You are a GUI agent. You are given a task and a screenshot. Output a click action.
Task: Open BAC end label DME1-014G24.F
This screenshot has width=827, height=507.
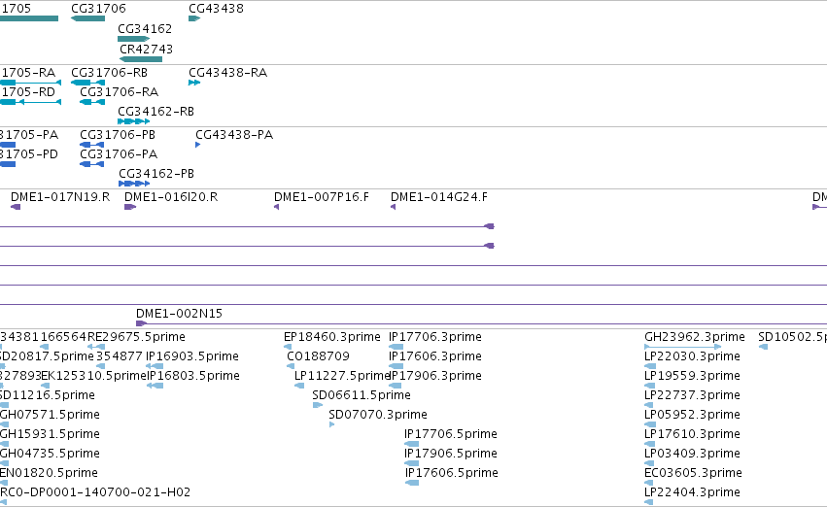coord(439,196)
